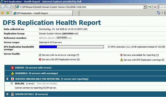The height and width of the screenshot is (97, 166).
Task: Refresh the page with the green arrows icon
Action: click(150, 7)
